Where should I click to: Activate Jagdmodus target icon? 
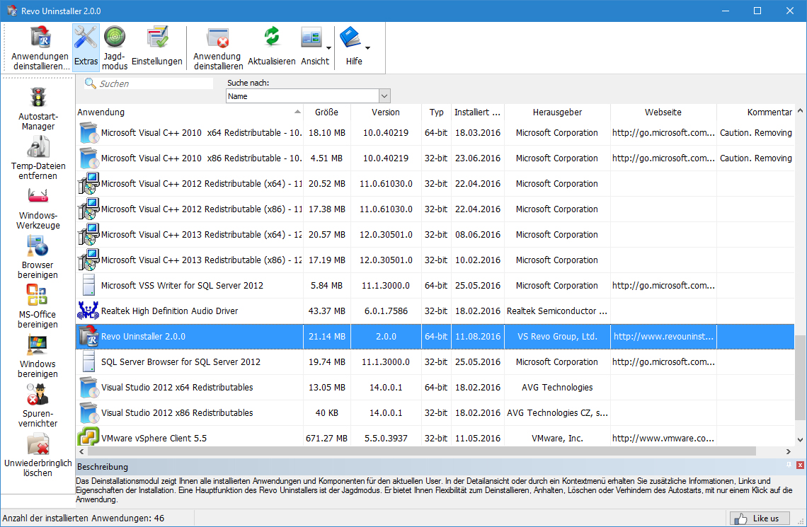coord(114,37)
